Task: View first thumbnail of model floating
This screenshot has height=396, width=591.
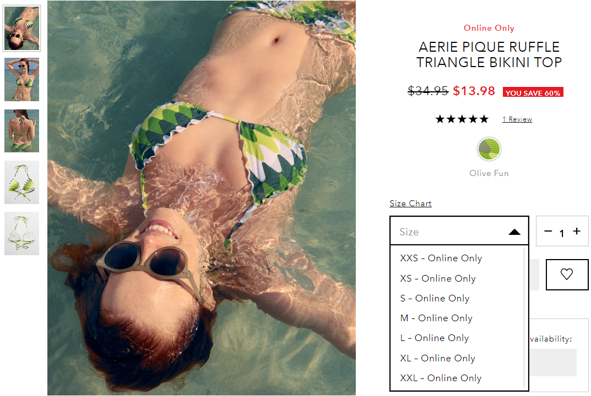Action: [x=22, y=29]
